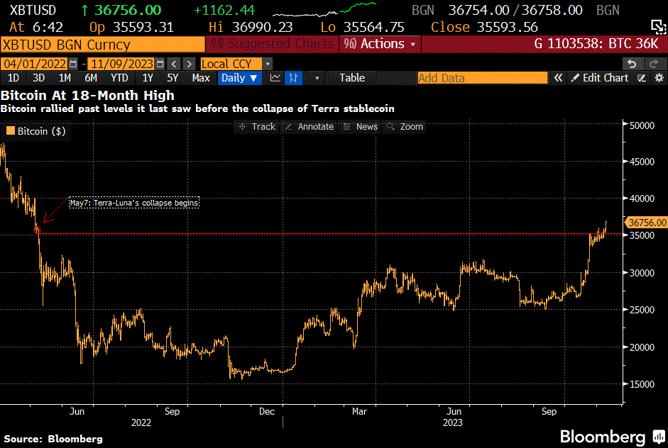Click the redo arrow button

click(x=654, y=64)
